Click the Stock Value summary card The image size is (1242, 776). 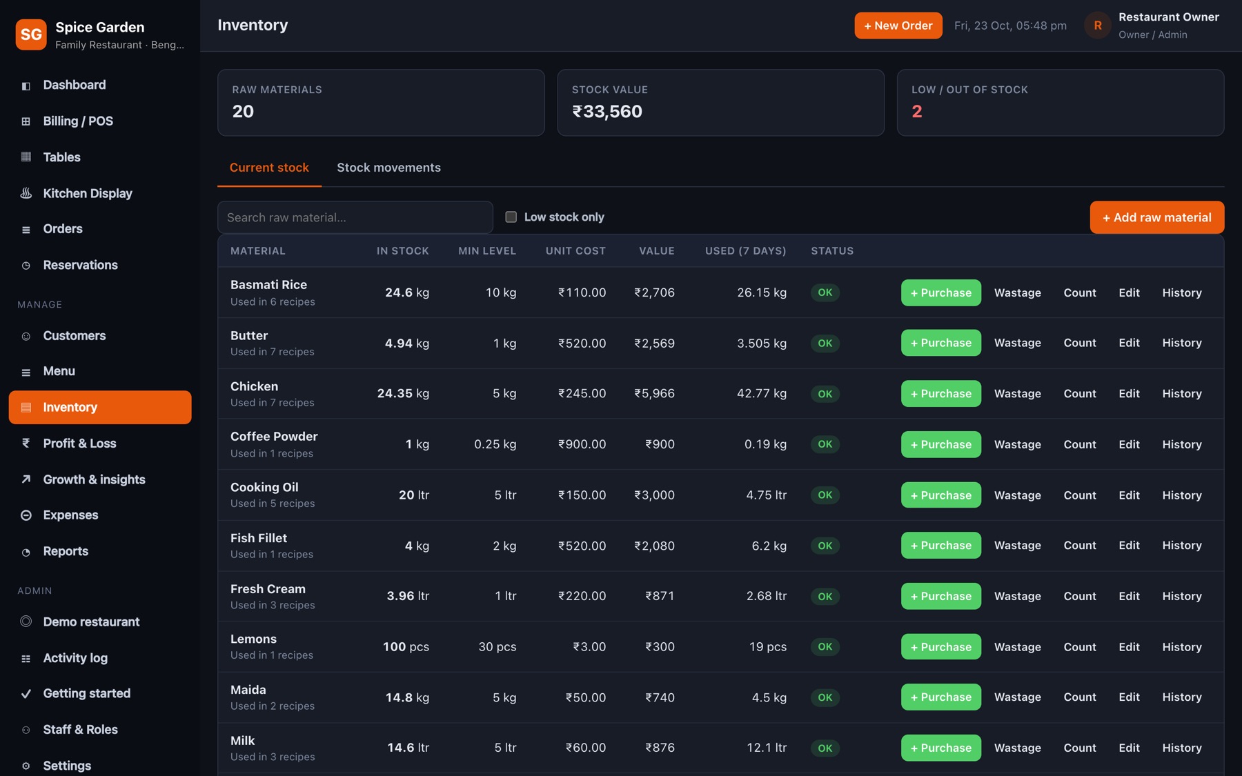(x=720, y=103)
